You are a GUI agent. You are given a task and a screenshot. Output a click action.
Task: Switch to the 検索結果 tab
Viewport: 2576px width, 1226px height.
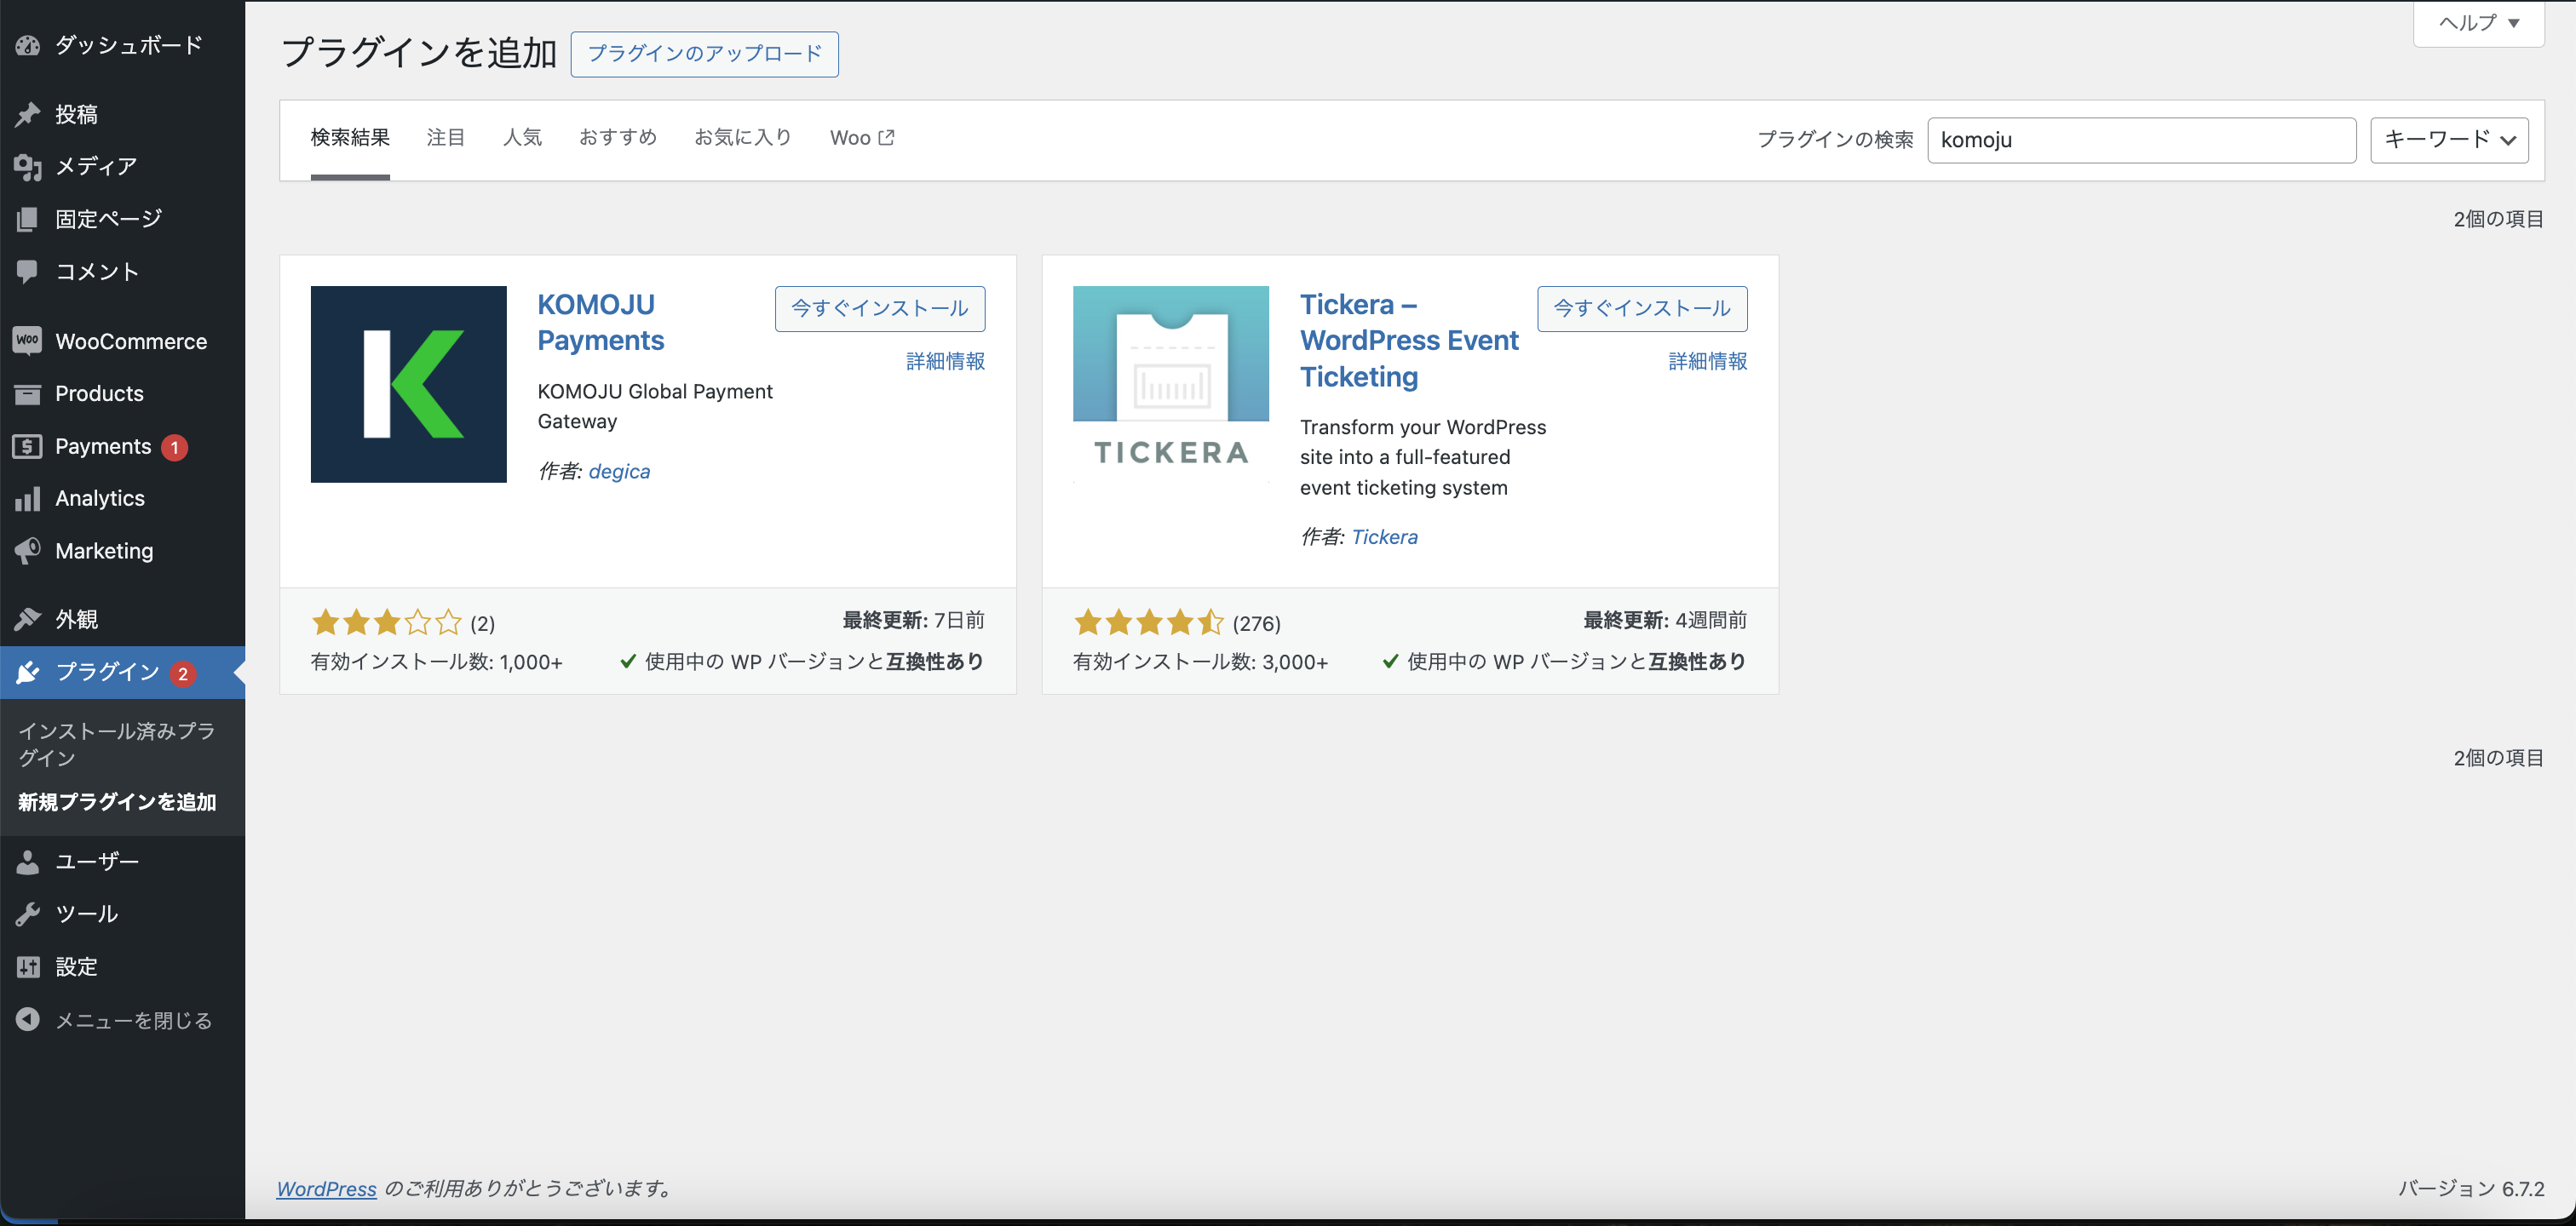click(350, 138)
